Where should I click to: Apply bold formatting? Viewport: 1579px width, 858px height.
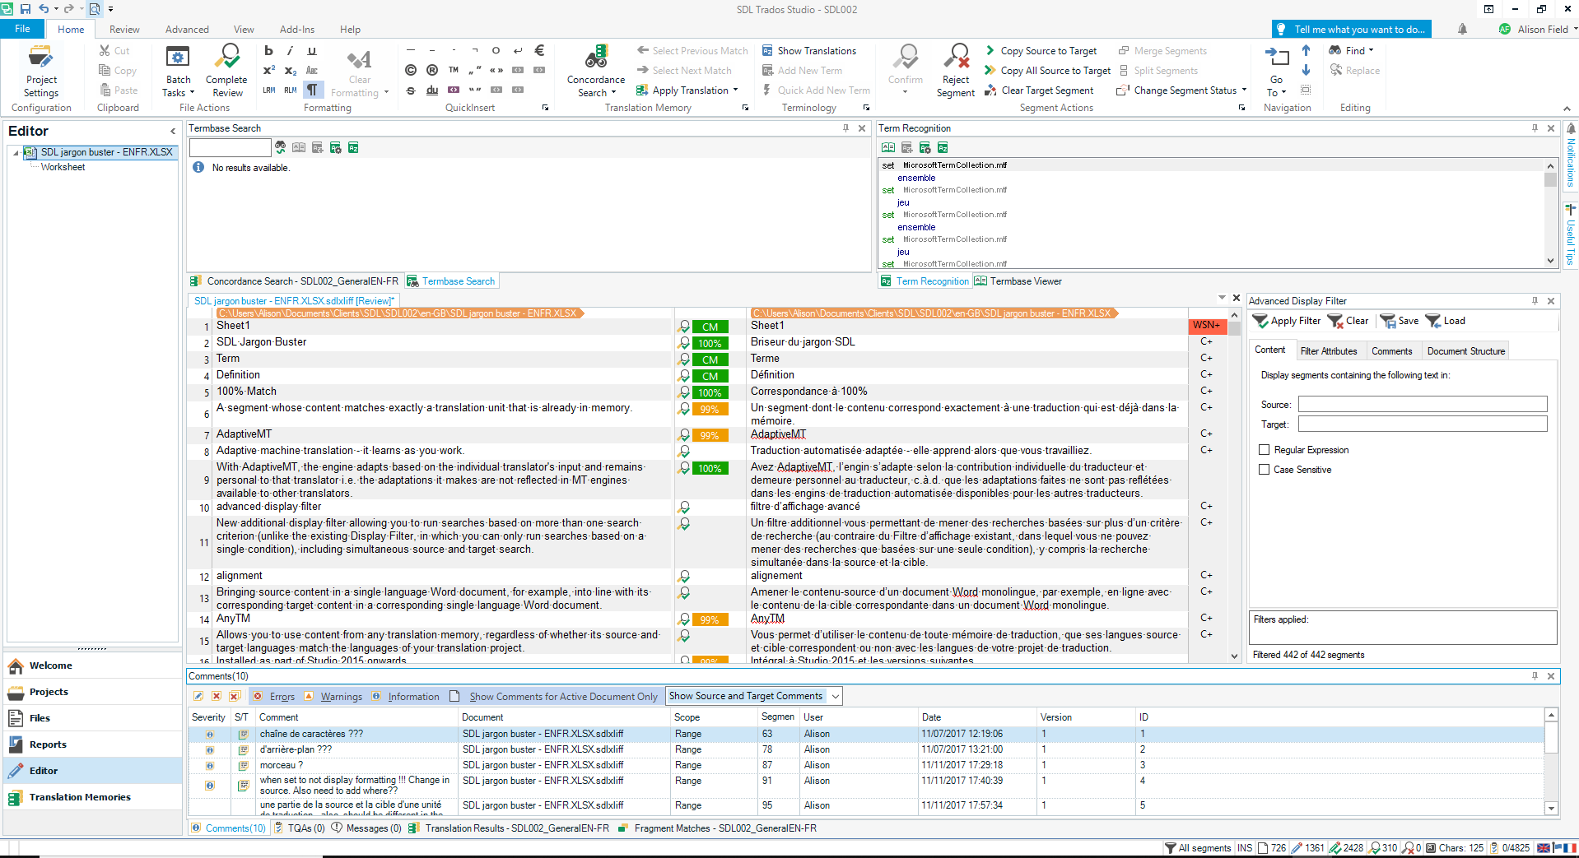[x=268, y=50]
